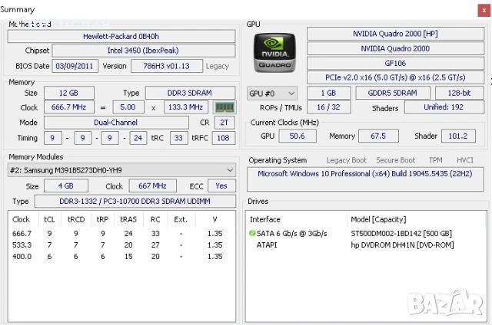Click the Secure Boot indicator
This screenshot has height=325, width=492.
(395, 160)
